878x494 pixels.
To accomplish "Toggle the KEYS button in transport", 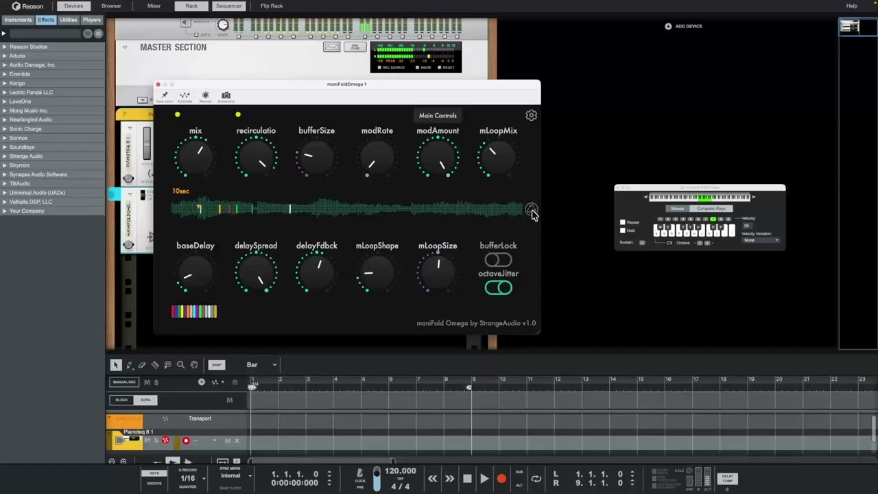I will pos(154,473).
